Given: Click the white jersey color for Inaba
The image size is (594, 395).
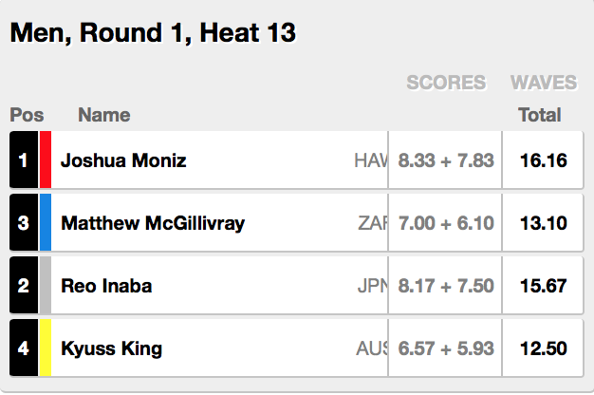Looking at the screenshot, I should click(x=45, y=286).
